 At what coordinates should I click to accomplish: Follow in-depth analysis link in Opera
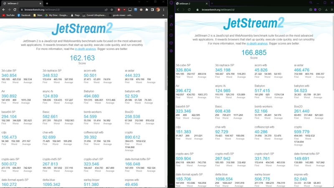coord(257,43)
